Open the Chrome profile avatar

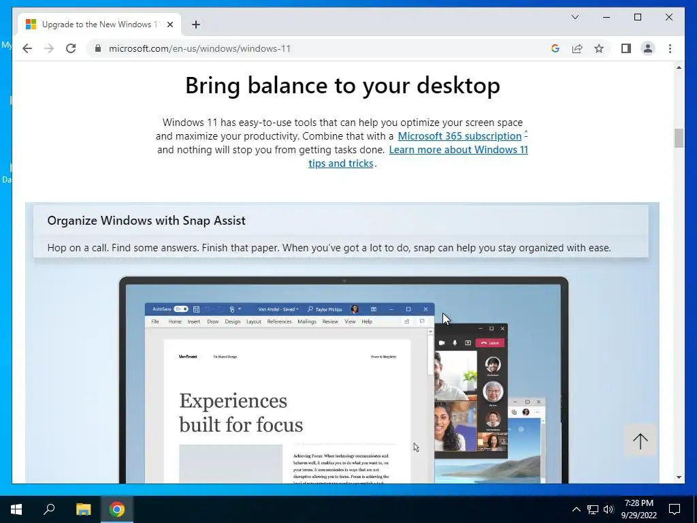[x=648, y=48]
